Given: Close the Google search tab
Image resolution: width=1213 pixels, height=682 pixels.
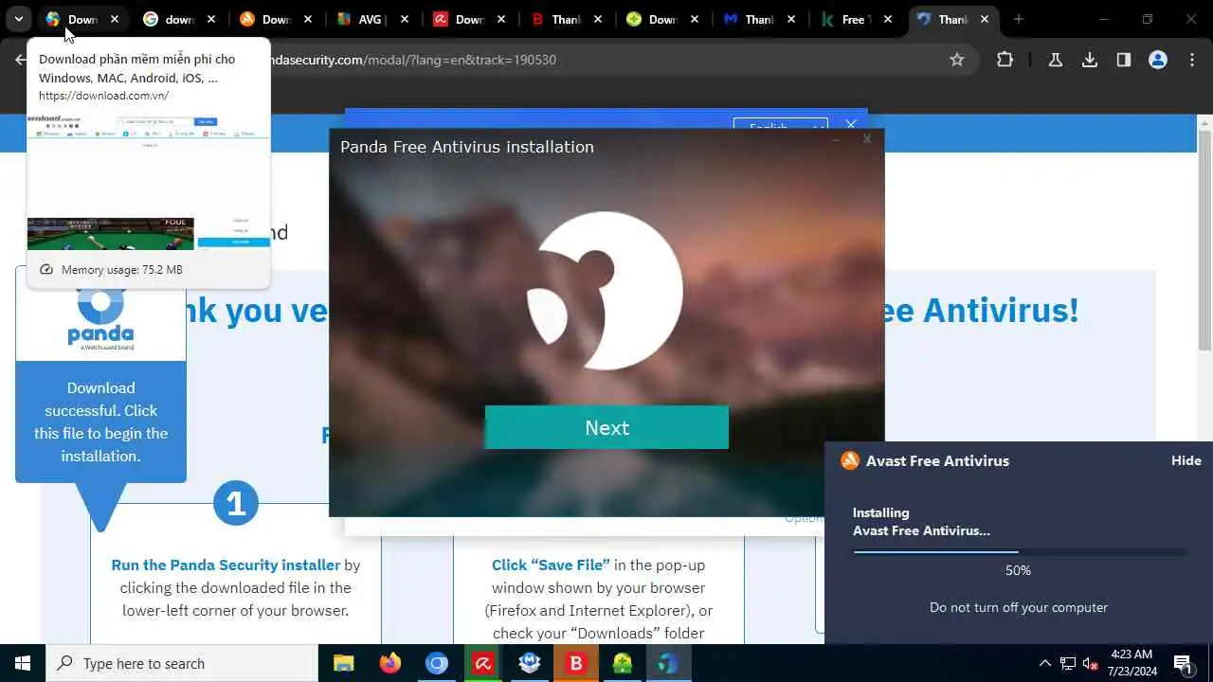Looking at the screenshot, I should click(x=211, y=19).
